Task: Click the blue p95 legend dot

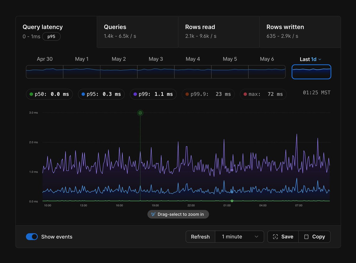Action: coord(83,94)
